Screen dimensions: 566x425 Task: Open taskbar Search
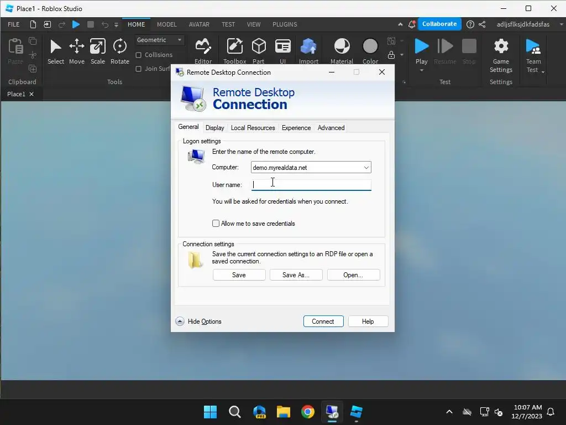[234, 412]
